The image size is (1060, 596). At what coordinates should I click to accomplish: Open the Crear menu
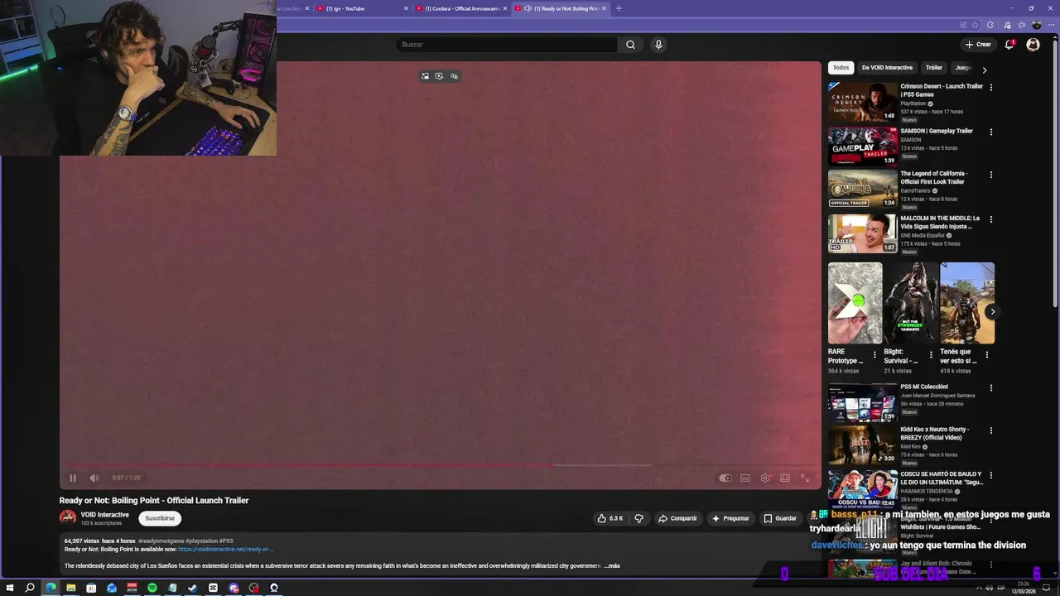coord(978,45)
